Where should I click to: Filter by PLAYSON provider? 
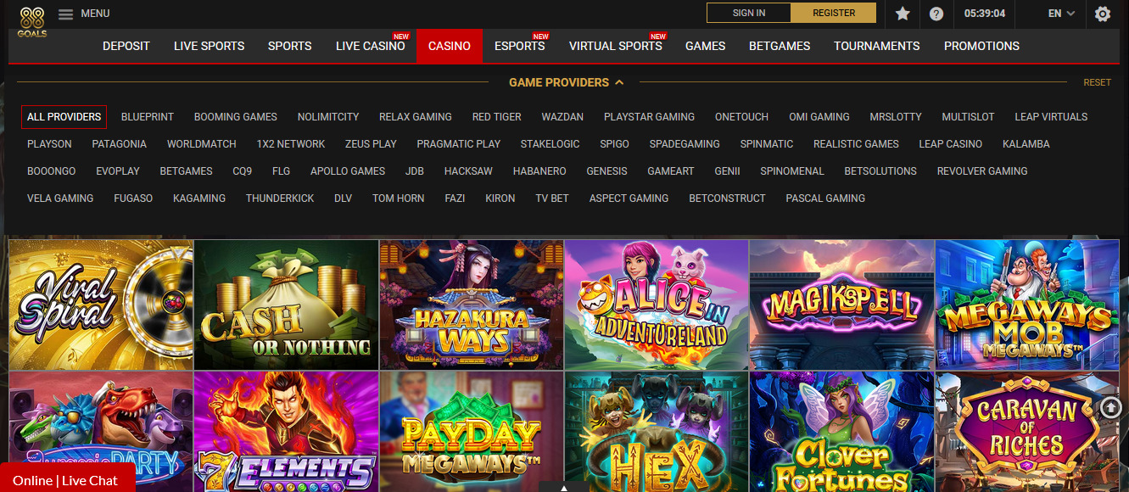point(49,144)
